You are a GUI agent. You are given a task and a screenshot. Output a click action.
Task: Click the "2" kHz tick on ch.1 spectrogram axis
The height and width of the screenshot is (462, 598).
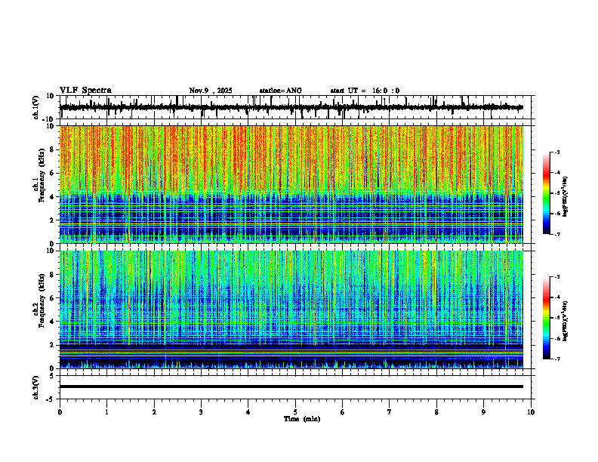tap(53, 220)
